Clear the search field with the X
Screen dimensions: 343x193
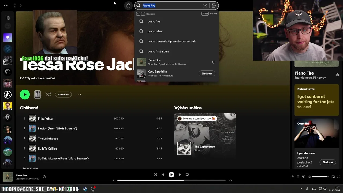(205, 6)
